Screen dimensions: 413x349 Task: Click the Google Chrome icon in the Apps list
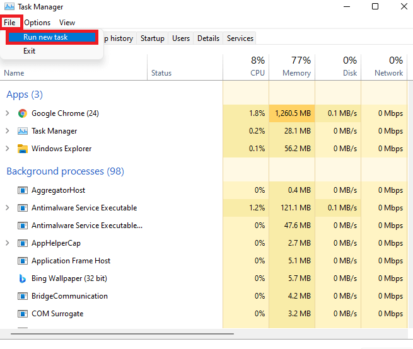coord(23,113)
